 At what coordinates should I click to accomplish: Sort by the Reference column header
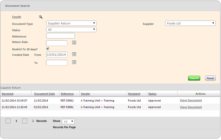pos(67,94)
